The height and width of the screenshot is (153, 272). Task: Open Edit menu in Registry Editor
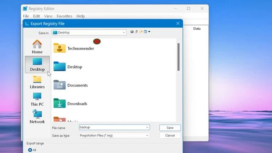click(37, 16)
